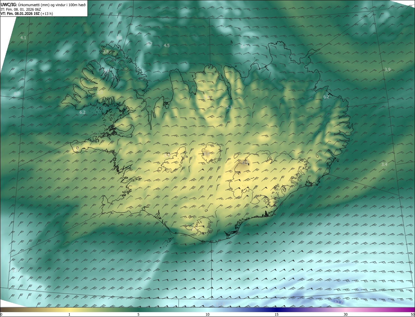Click the '0' tick on the colour scale
The height and width of the screenshot is (317, 415).
pos(1,315)
